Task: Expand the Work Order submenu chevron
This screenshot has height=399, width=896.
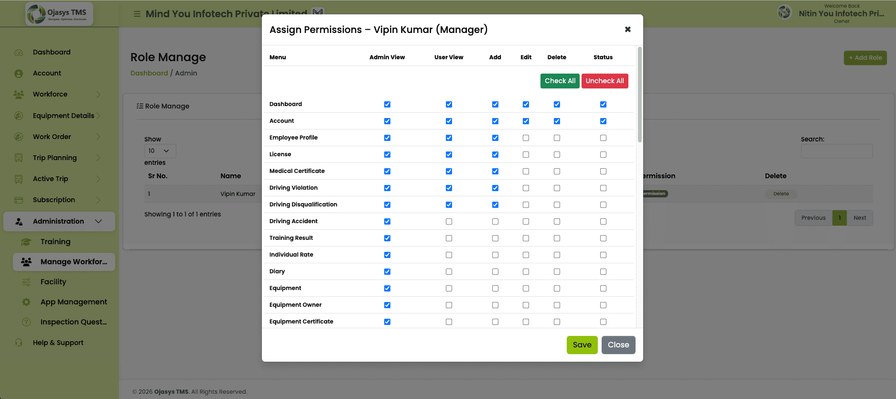Action: [98, 137]
